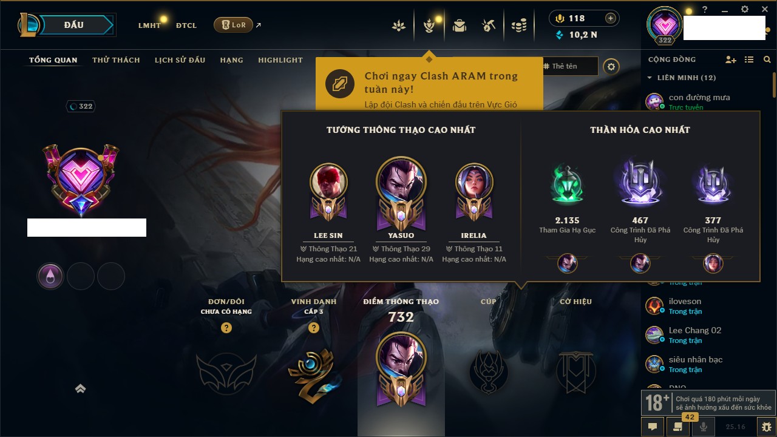This screenshot has height=437, width=777.
Task: Click the ĐẤU play button
Action: pos(73,25)
